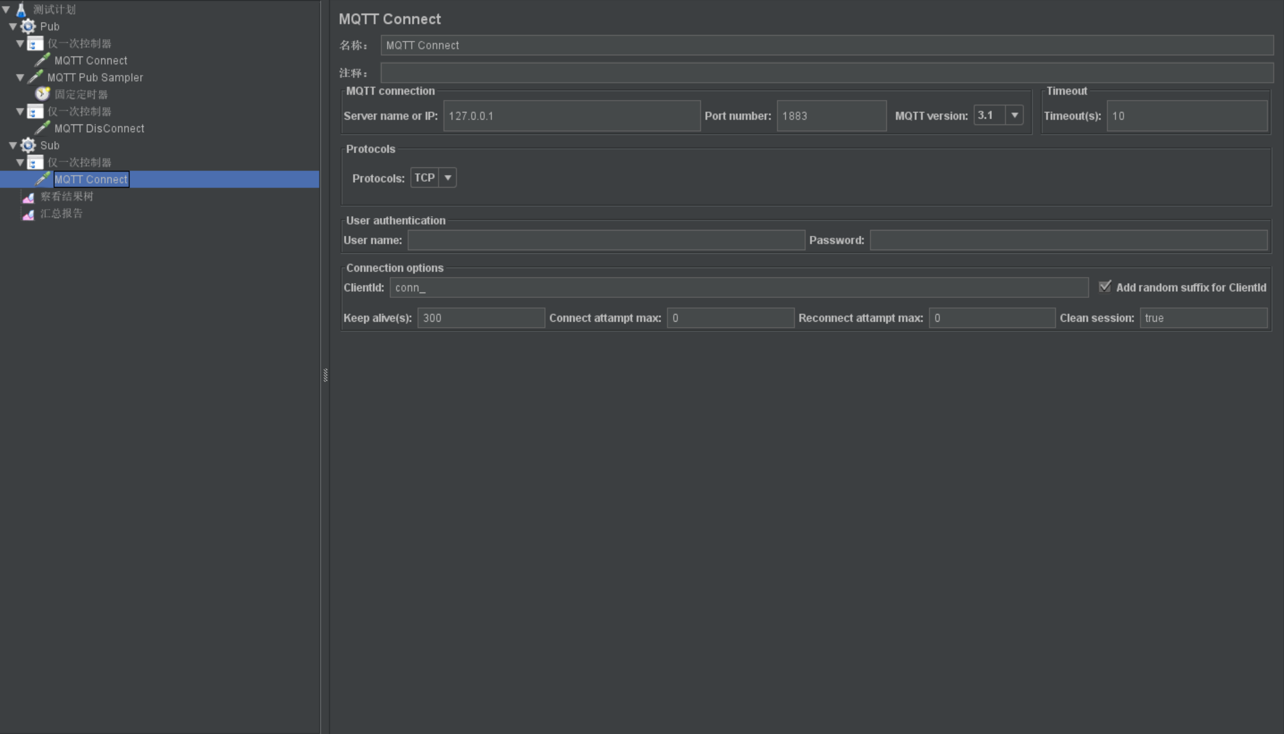Select the MQTT Connect sampler icon under Pub
1284x734 pixels.
click(42, 60)
